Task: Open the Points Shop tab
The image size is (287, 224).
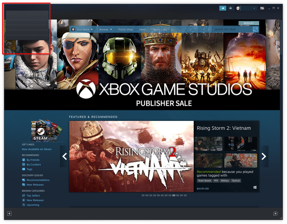Action: pyautogui.click(x=126, y=29)
